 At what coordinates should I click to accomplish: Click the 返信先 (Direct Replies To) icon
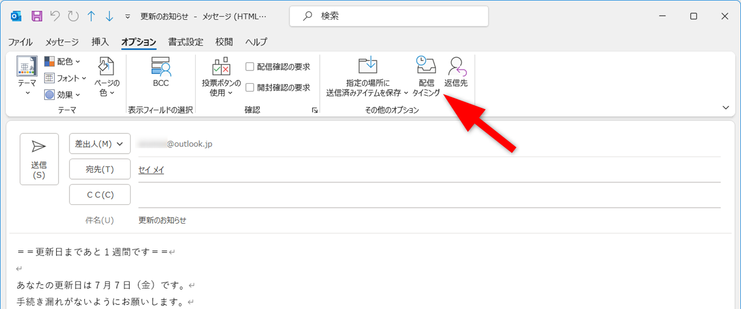point(456,73)
